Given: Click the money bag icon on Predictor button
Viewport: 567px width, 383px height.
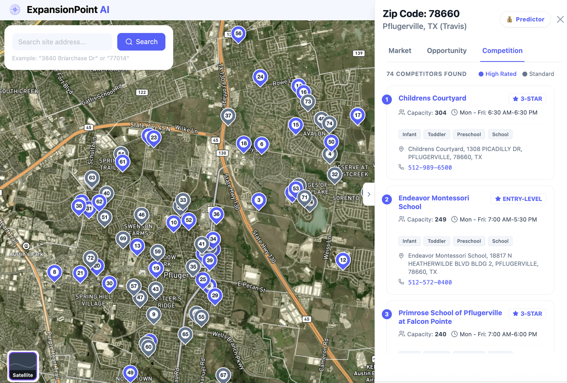Looking at the screenshot, I should click(509, 19).
